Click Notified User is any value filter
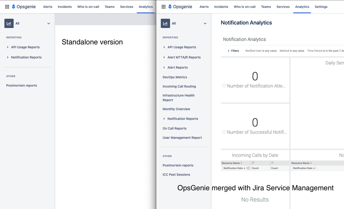The image size is (344, 209). [x=261, y=51]
